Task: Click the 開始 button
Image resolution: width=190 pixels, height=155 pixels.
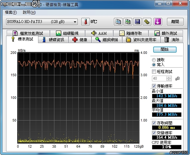Action: (165, 49)
